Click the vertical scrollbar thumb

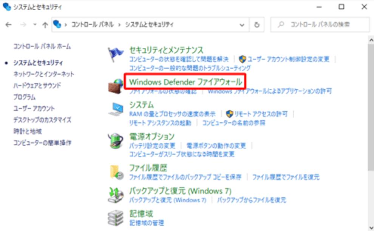click(x=371, y=106)
